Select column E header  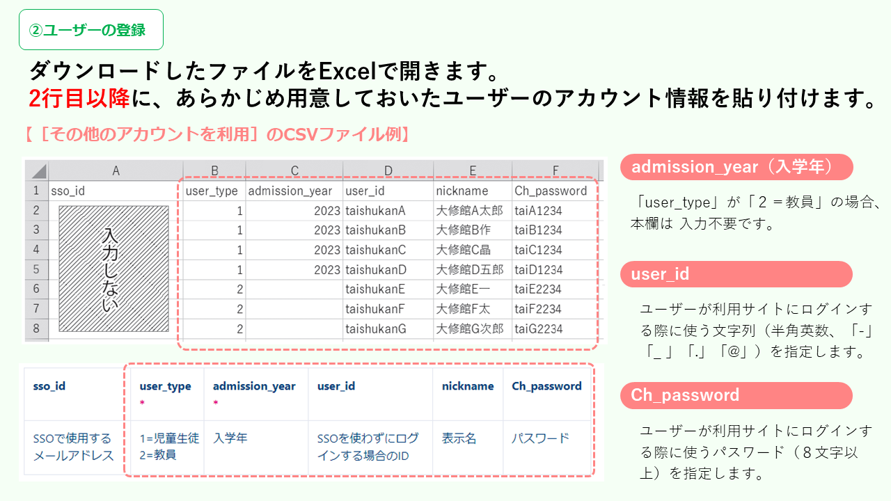click(473, 171)
